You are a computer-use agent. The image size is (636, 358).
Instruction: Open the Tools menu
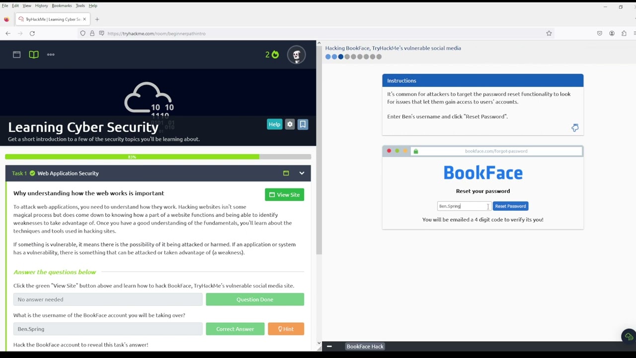pos(80,5)
